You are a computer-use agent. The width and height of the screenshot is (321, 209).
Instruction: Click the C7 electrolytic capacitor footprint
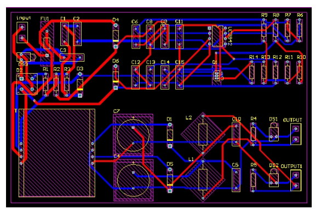pos(133,135)
